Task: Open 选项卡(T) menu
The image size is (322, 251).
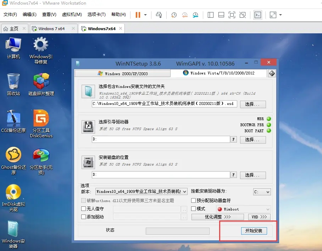Action: point(96,15)
